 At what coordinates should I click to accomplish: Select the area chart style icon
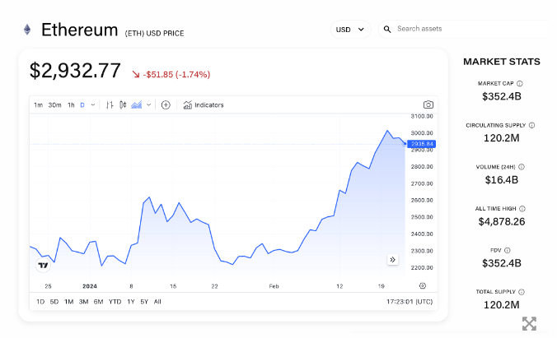point(136,105)
